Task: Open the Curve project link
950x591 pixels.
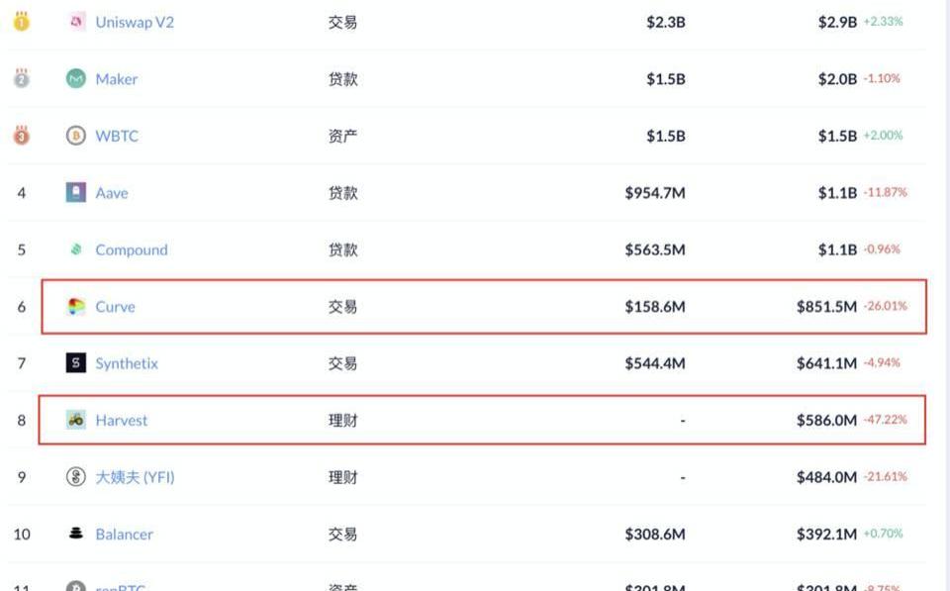Action: pos(115,307)
